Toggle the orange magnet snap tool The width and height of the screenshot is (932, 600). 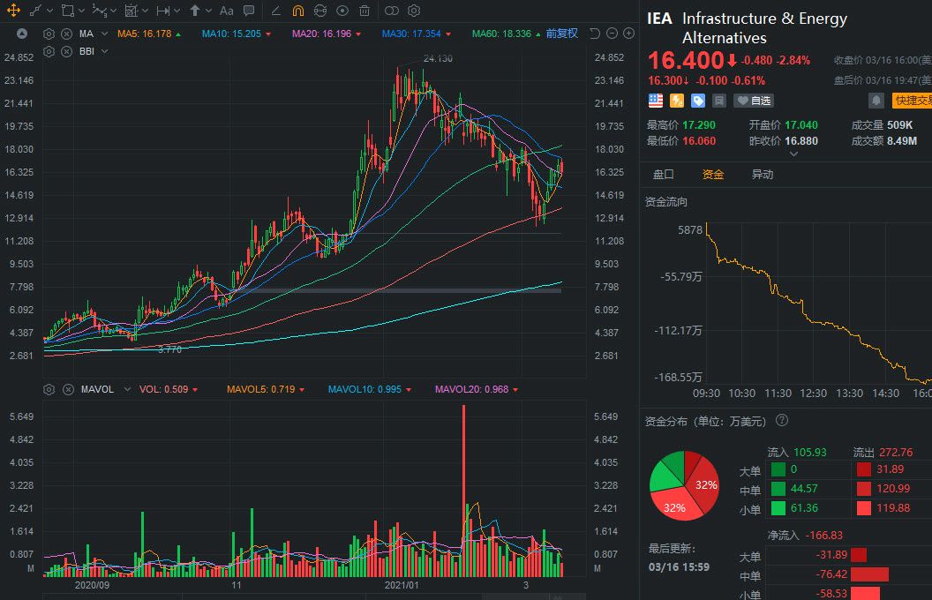click(x=297, y=11)
